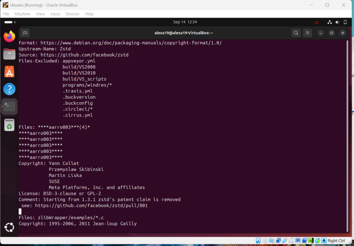Show applications via Ubuntu logo button
The height and width of the screenshot is (246, 354).
[x=9, y=227]
